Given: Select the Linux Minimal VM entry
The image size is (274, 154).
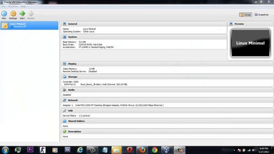Looking at the screenshot, I should [x=30, y=26].
